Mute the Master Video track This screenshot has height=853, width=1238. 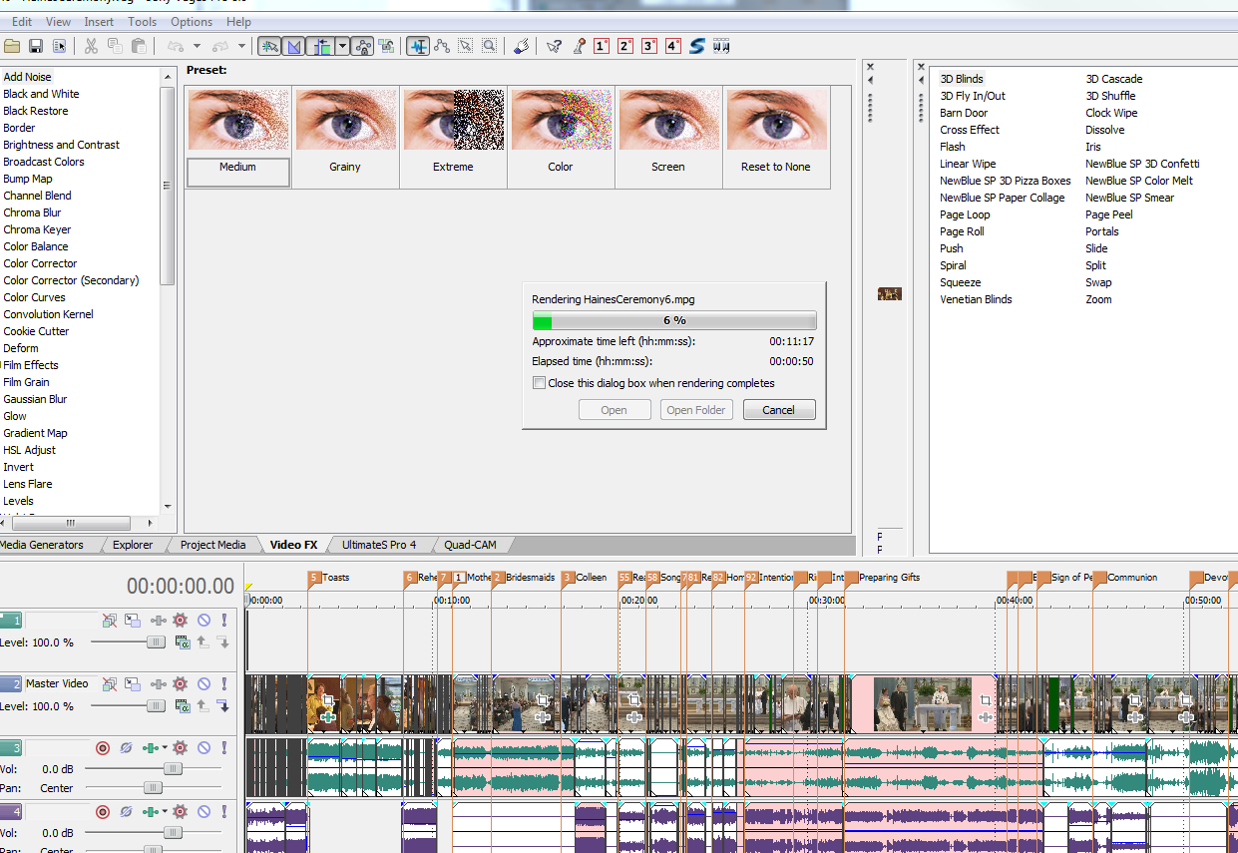(x=204, y=684)
